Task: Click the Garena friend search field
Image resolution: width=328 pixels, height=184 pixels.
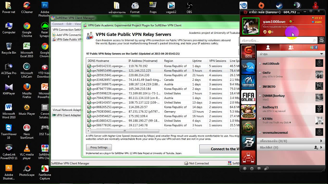Action: click(x=279, y=40)
